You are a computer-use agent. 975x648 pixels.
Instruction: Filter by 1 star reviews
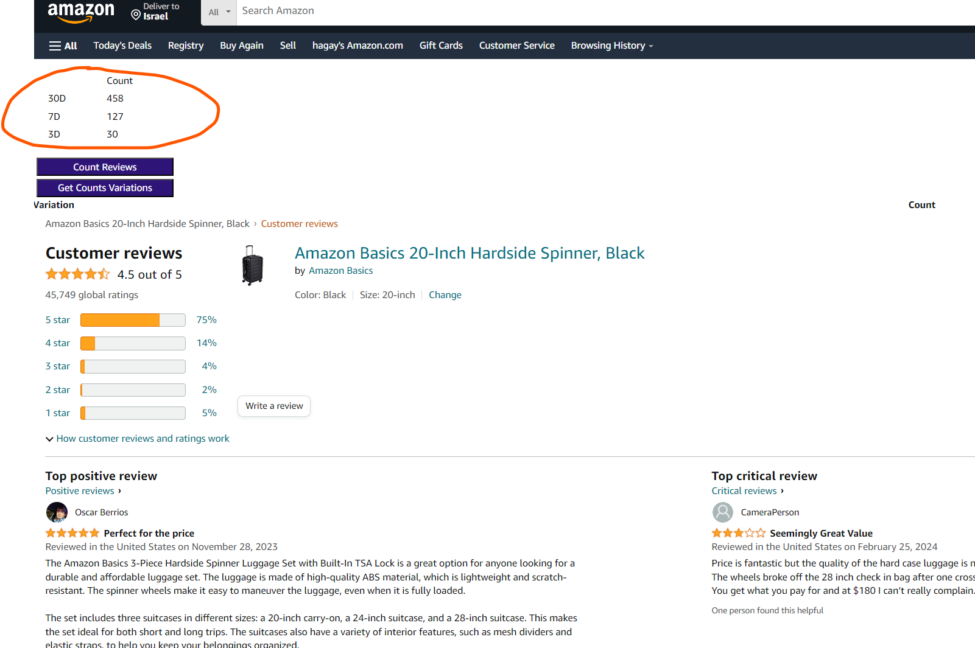tap(58, 413)
